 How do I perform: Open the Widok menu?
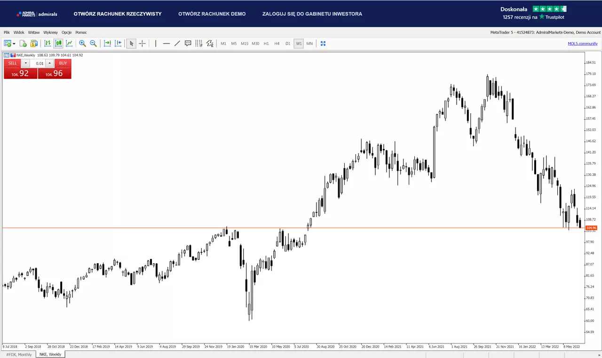pyautogui.click(x=19, y=32)
